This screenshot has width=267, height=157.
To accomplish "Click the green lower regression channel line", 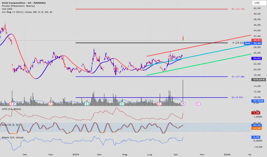I will [x=199, y=65].
